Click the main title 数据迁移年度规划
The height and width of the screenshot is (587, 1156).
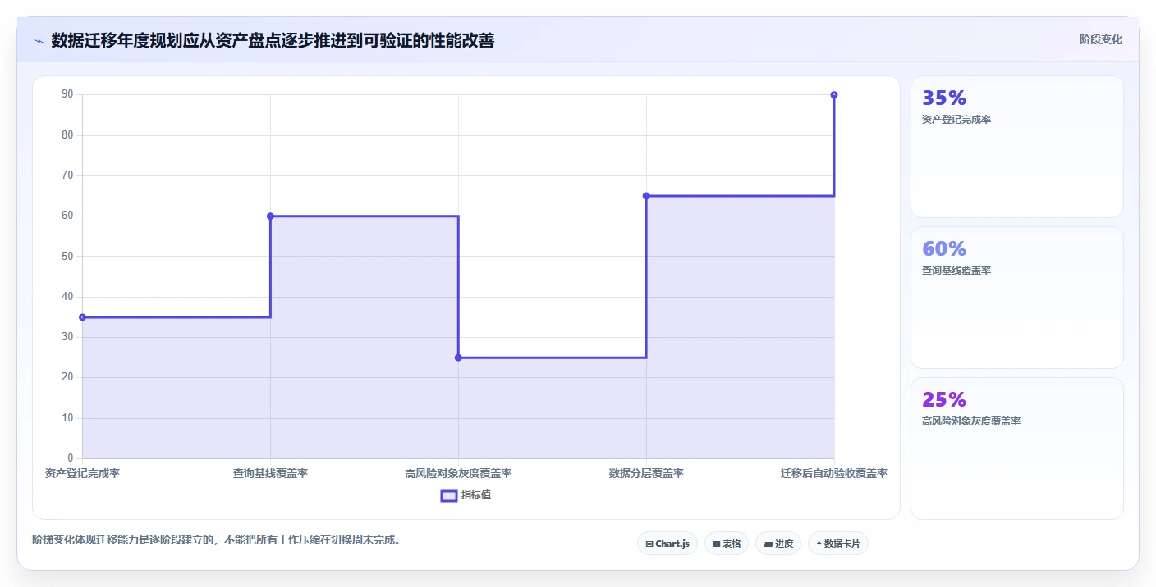click(273, 40)
